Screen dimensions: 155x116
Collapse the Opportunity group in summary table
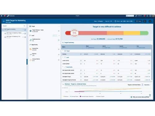pyautogui.click(x=63, y=67)
